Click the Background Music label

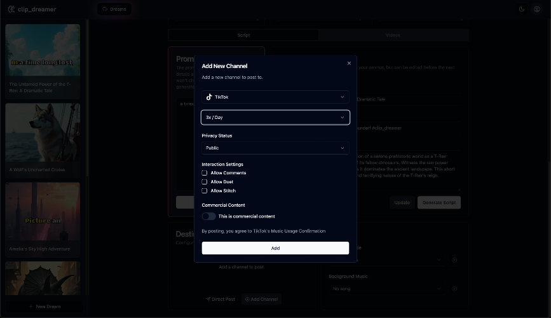point(348,277)
